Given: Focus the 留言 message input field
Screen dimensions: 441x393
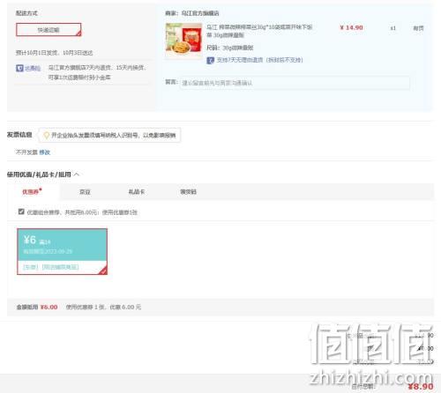Looking at the screenshot, I should pyautogui.click(x=295, y=83).
